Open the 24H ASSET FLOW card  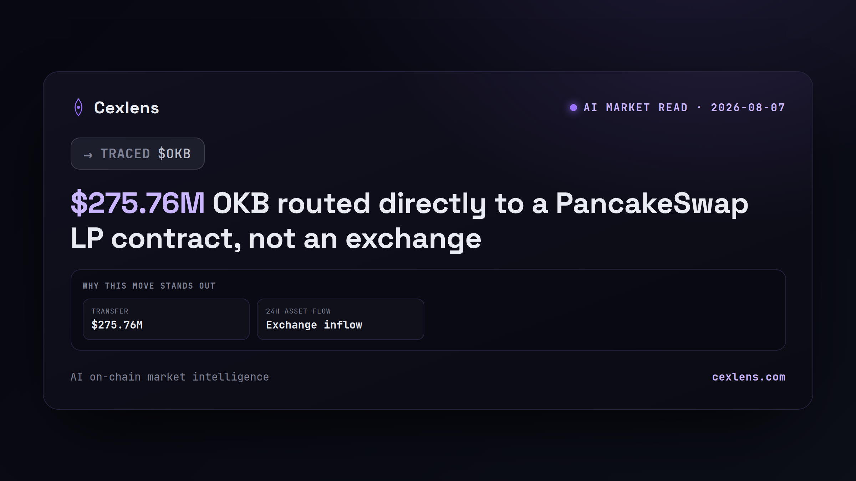coord(341,319)
